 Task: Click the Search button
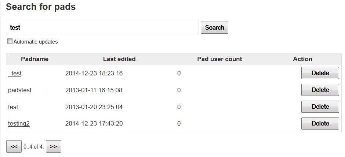214,27
